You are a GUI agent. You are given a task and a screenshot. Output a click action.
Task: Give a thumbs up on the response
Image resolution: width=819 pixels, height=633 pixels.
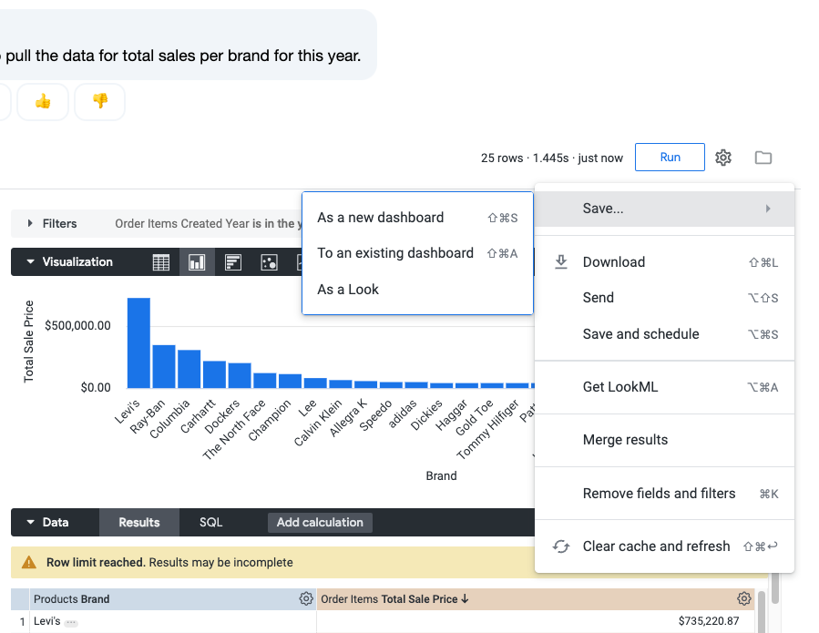coord(43,101)
